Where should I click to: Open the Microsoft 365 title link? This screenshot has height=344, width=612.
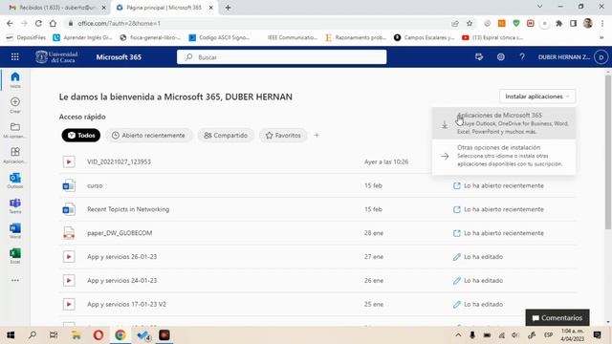[x=119, y=57]
